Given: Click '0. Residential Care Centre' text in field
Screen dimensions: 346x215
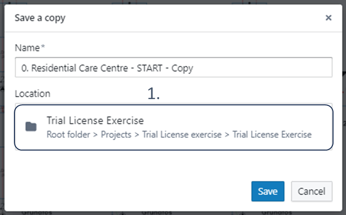Looking at the screenshot, I should coord(67,68).
